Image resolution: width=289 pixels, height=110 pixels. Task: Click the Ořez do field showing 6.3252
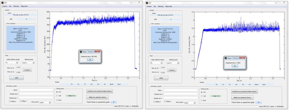click(163, 72)
